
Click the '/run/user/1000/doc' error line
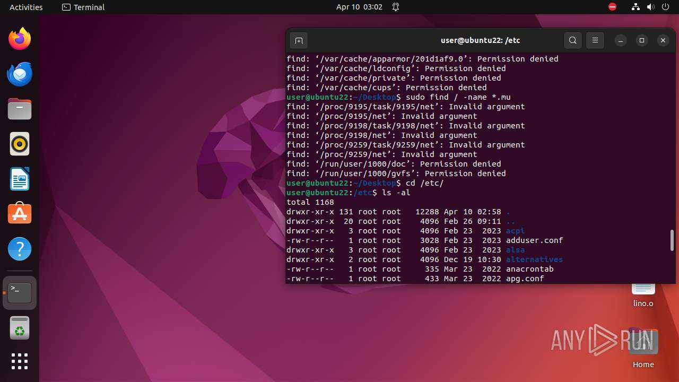pyautogui.click(x=394, y=164)
